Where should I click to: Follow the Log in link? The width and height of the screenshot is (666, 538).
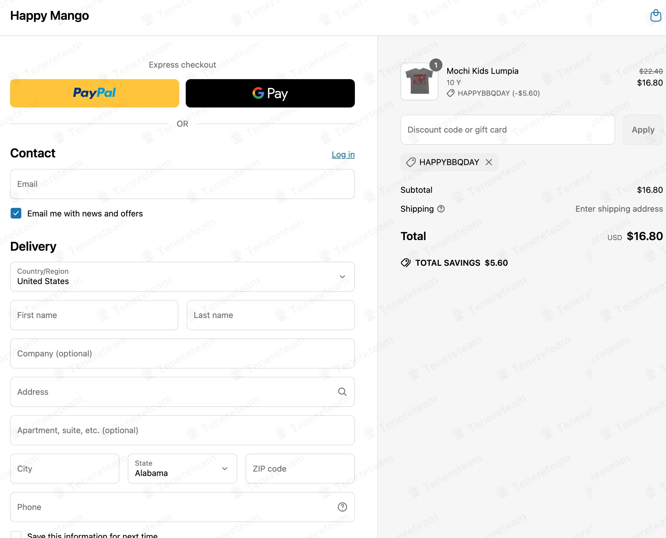[x=343, y=154]
